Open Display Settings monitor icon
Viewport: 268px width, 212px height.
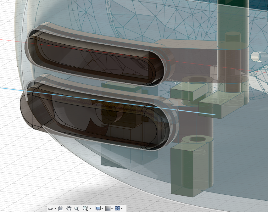click(x=98, y=209)
